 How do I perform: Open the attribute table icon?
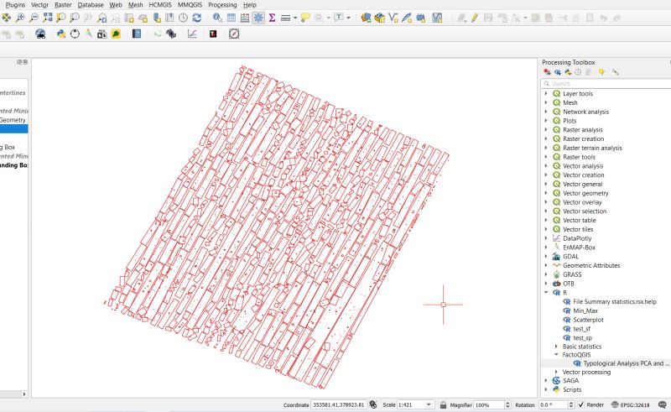231,18
